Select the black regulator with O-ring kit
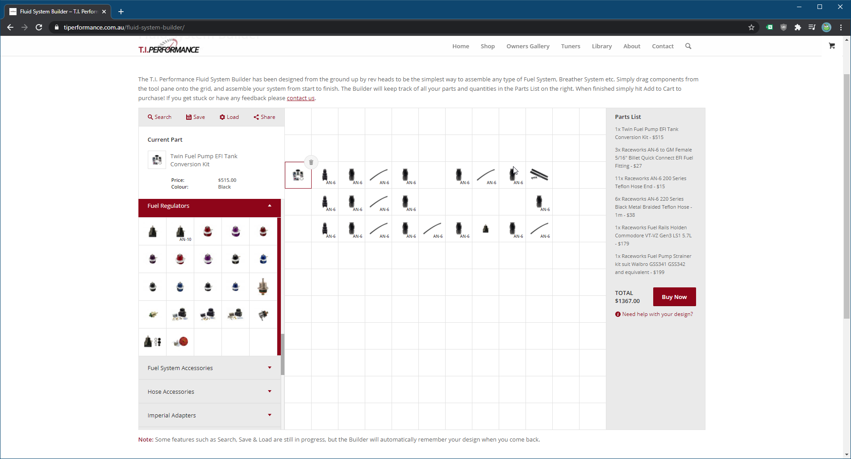The width and height of the screenshot is (851, 459). coord(153,342)
